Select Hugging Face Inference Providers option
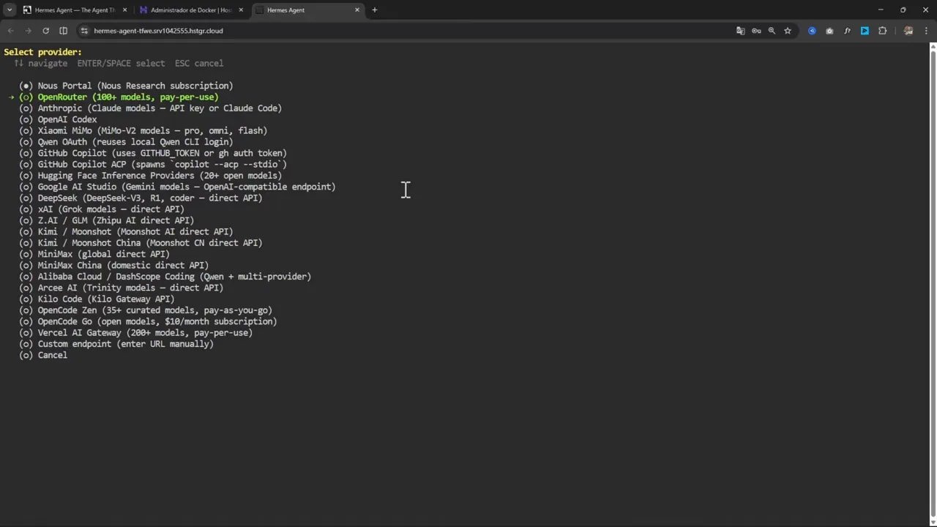This screenshot has width=937, height=527. [150, 176]
